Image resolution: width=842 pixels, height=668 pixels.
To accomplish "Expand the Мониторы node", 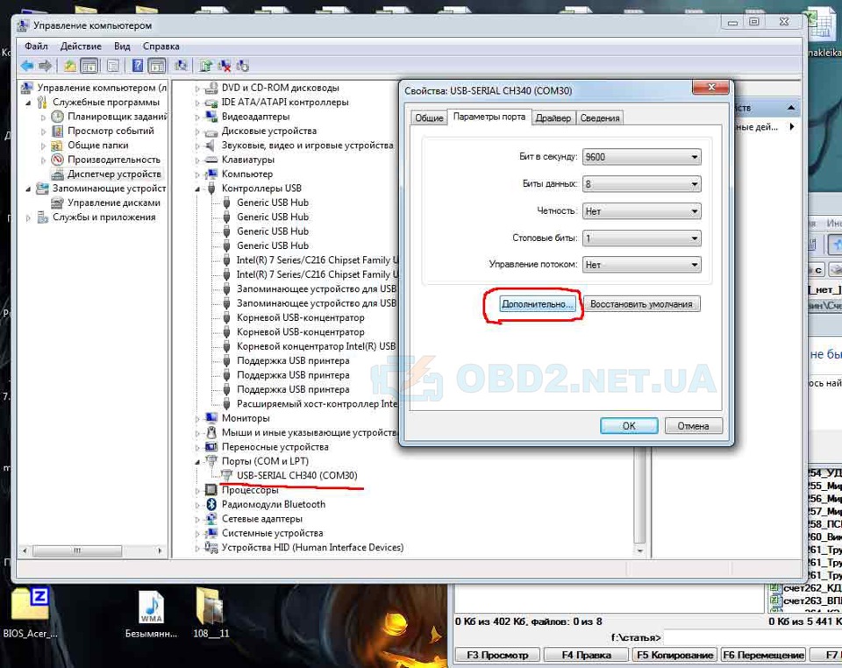I will (197, 418).
